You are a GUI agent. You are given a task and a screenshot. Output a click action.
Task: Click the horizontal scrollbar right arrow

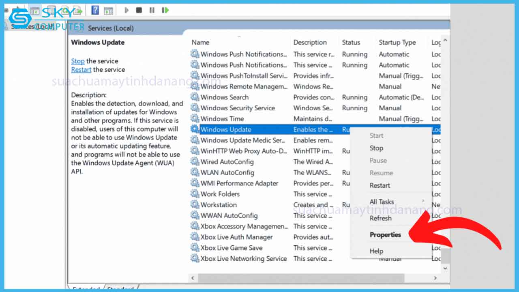pyautogui.click(x=436, y=278)
